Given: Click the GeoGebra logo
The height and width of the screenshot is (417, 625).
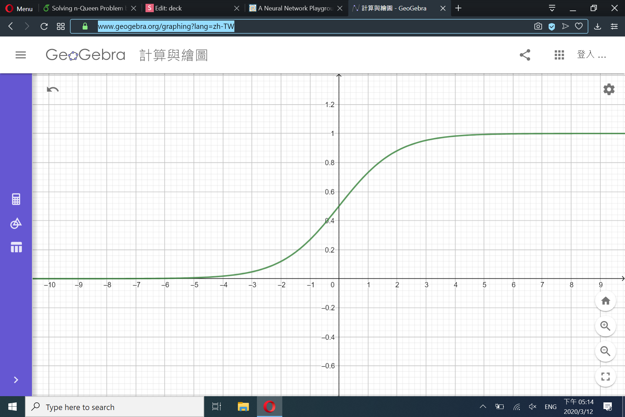Looking at the screenshot, I should pos(85,55).
